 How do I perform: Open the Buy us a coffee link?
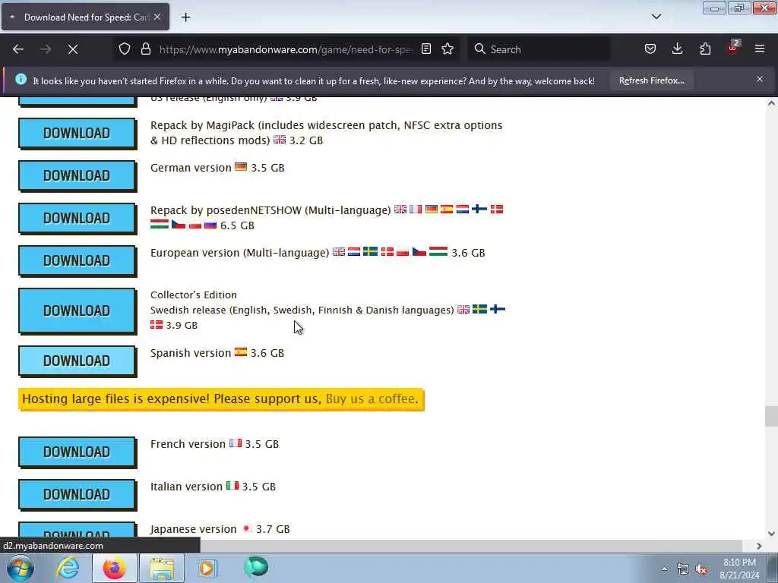[x=370, y=399]
